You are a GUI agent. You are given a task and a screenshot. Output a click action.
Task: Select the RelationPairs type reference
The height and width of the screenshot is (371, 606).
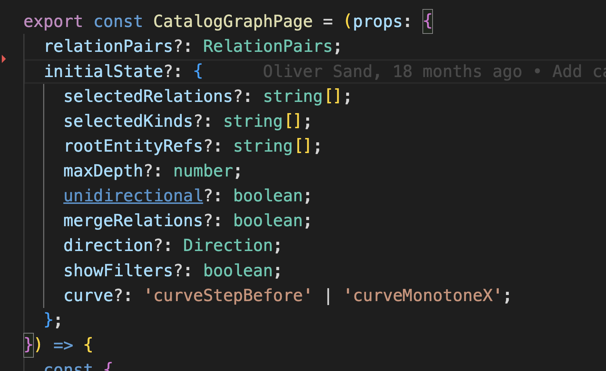click(268, 45)
